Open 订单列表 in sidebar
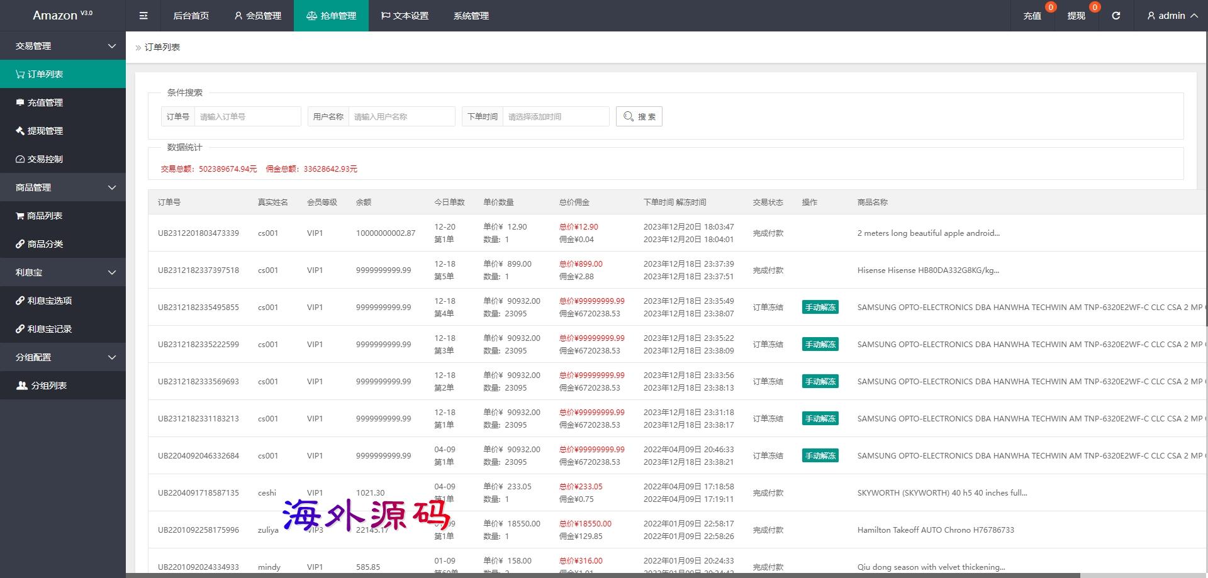Image resolution: width=1208 pixels, height=578 pixels. 63,74
